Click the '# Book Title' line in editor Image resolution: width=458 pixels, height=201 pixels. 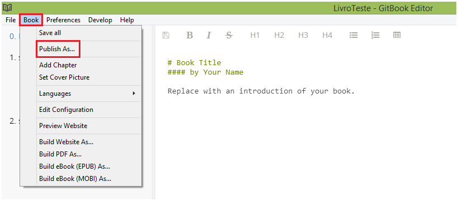click(x=194, y=62)
